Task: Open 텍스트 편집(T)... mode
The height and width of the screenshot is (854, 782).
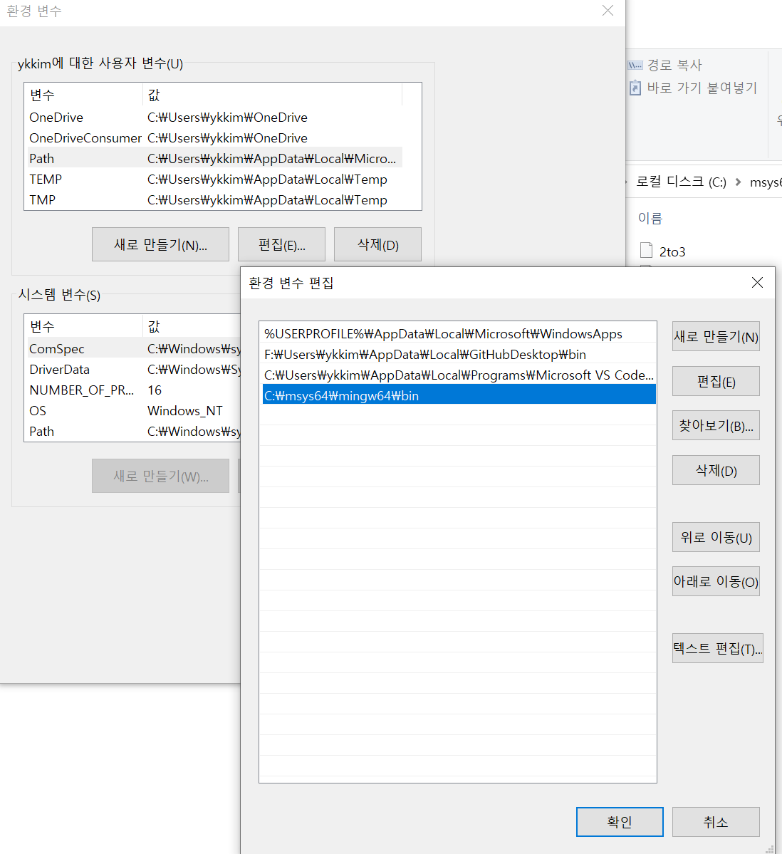Action: (x=717, y=649)
